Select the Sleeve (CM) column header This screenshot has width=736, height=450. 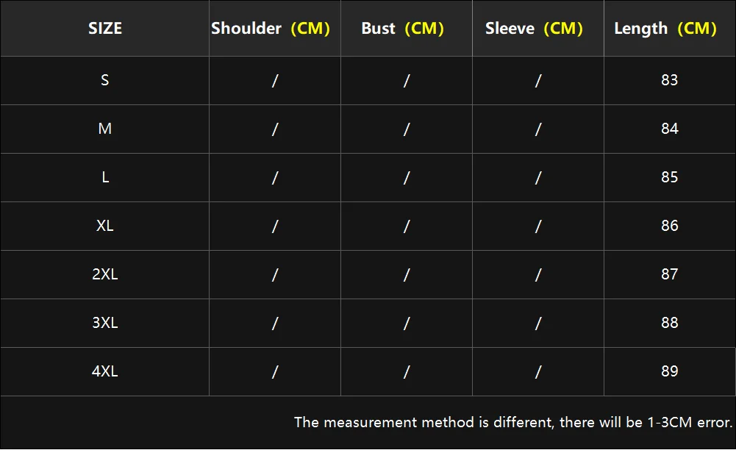pyautogui.click(x=534, y=28)
